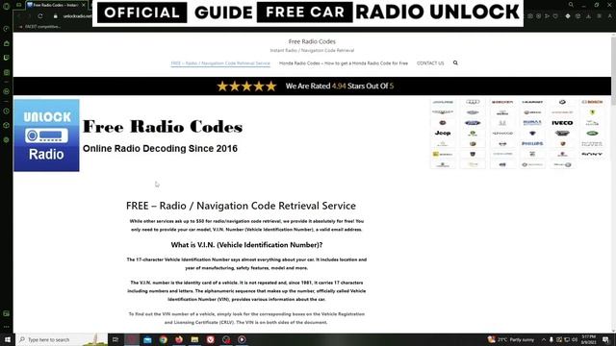Open the Humax brand logo
Image resolution: width=616 pixels, height=346 pixels.
[532, 123]
